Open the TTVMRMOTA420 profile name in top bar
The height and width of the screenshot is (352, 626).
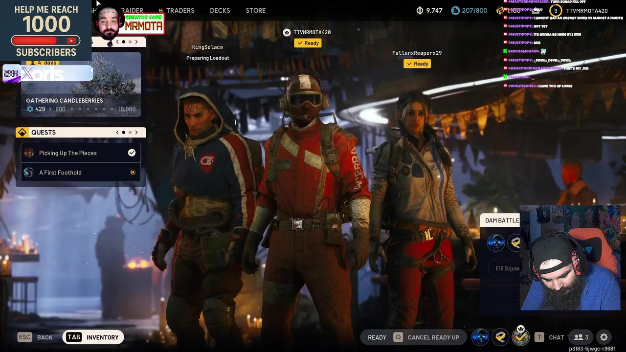[x=587, y=10]
